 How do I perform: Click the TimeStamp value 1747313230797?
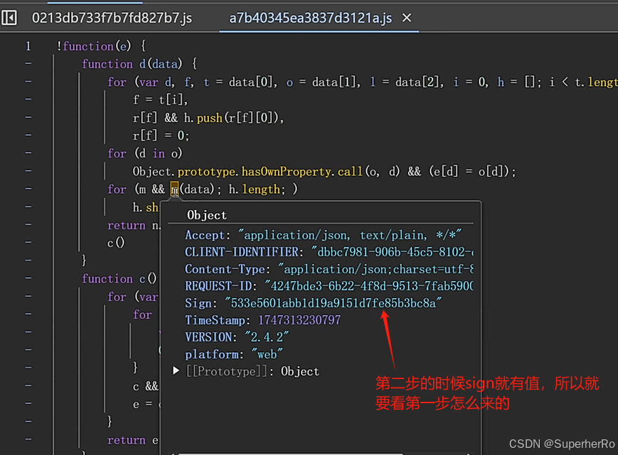click(299, 320)
